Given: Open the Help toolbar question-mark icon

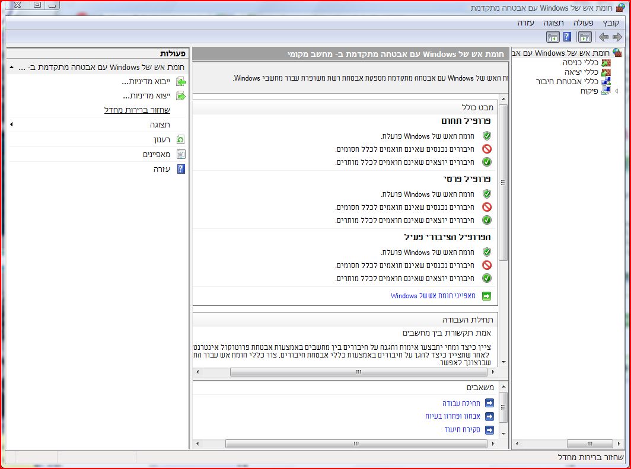Looking at the screenshot, I should pyautogui.click(x=567, y=37).
